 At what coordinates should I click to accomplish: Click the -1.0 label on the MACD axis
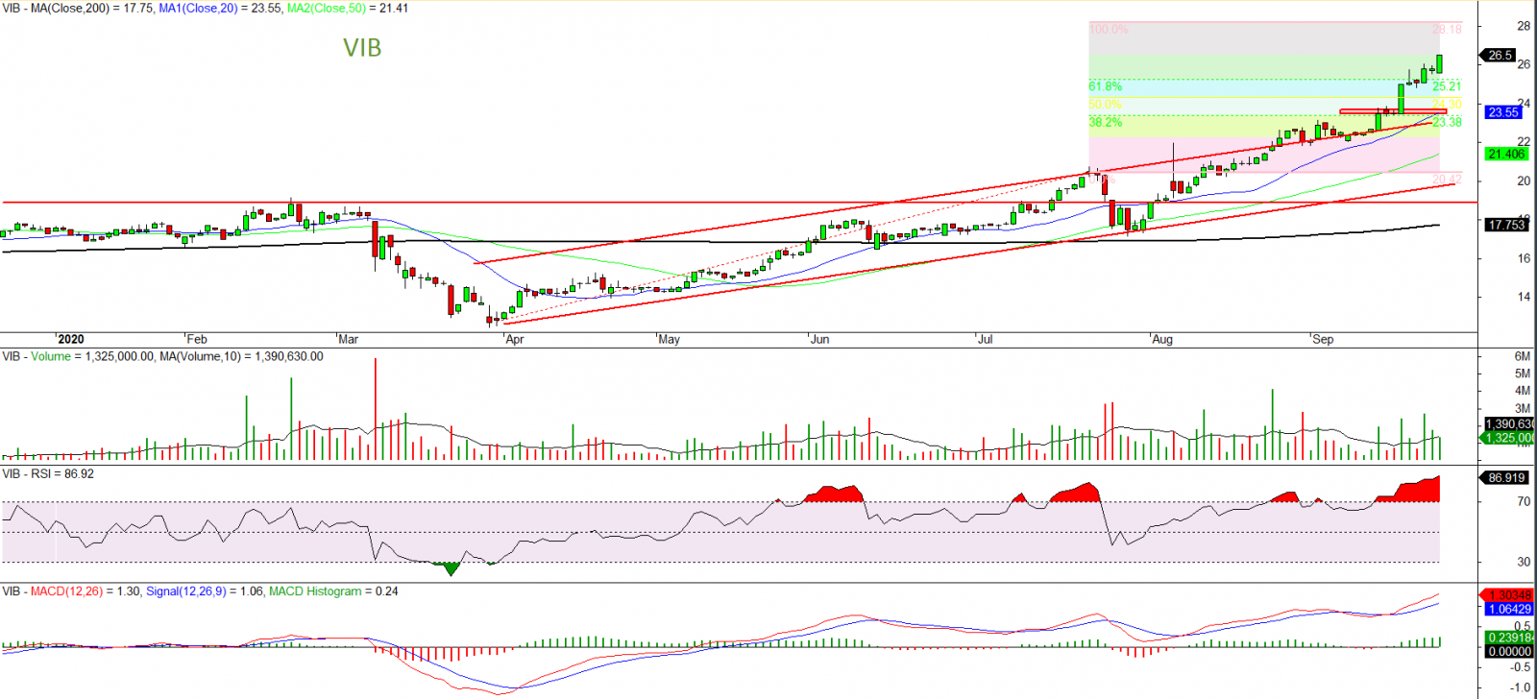pyautogui.click(x=1521, y=687)
